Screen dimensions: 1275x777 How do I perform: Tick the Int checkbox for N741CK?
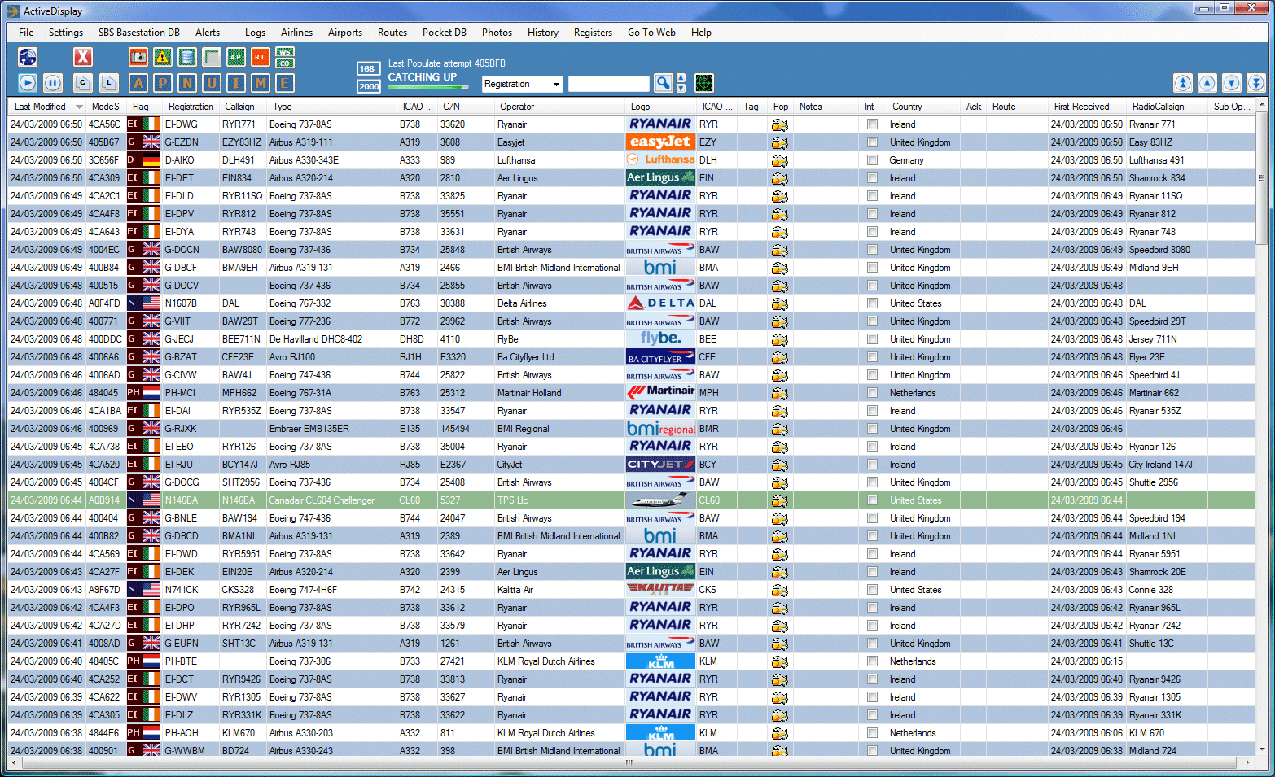872,590
